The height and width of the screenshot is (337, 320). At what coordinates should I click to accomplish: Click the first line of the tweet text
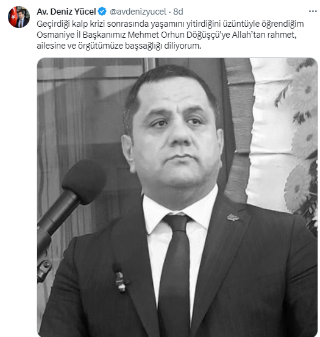pyautogui.click(x=170, y=24)
